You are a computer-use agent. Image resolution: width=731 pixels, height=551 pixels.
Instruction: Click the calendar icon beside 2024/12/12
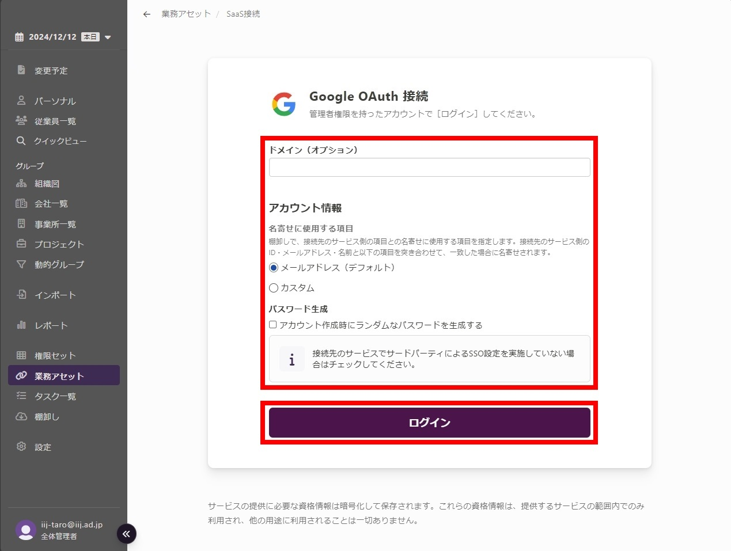coord(20,37)
